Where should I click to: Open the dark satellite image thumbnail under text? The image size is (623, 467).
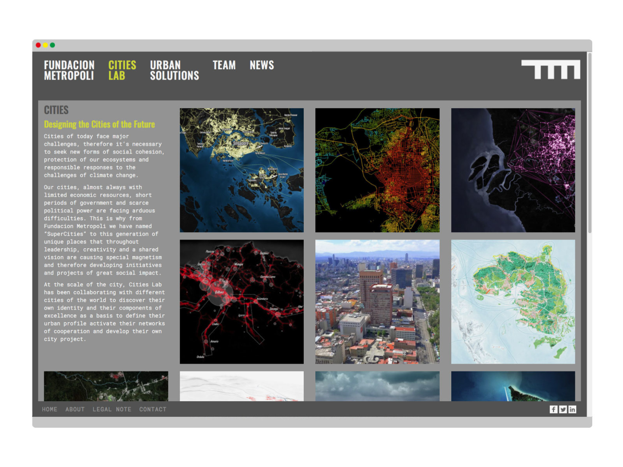(x=106, y=386)
